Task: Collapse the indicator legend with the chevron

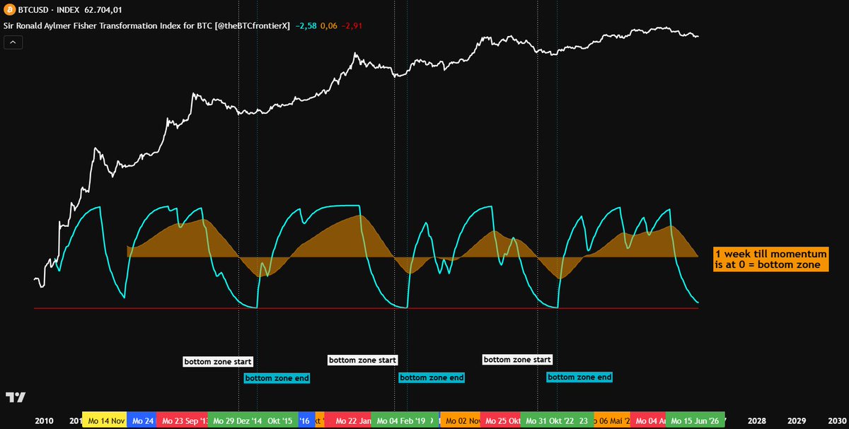Action: 13,42
